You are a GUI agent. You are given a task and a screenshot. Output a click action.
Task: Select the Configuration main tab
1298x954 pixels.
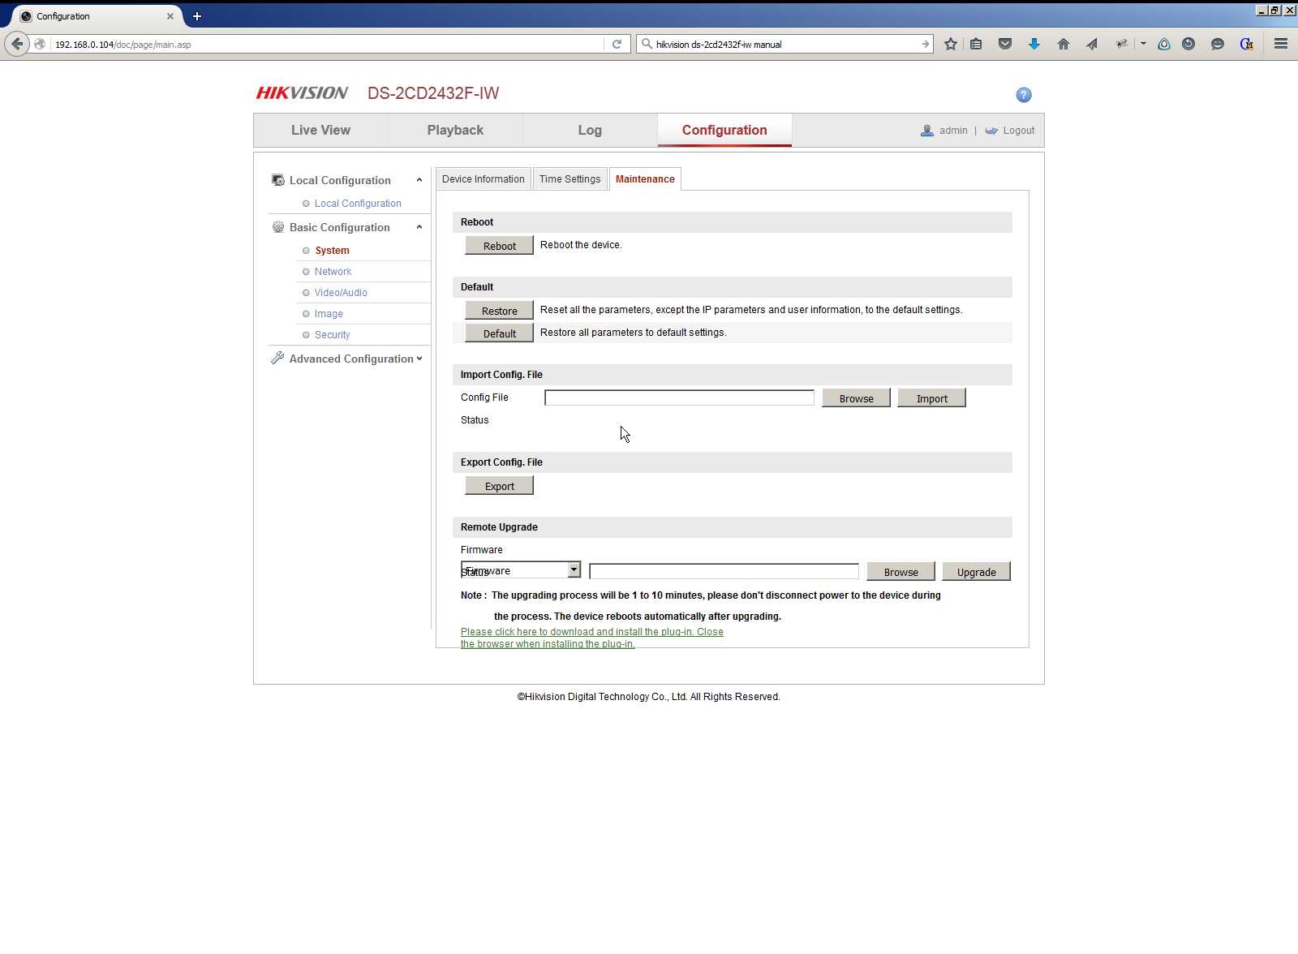click(724, 131)
